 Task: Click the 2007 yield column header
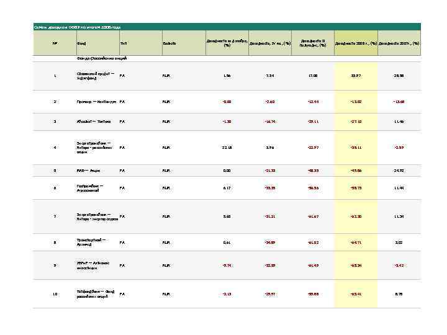[x=399, y=43]
